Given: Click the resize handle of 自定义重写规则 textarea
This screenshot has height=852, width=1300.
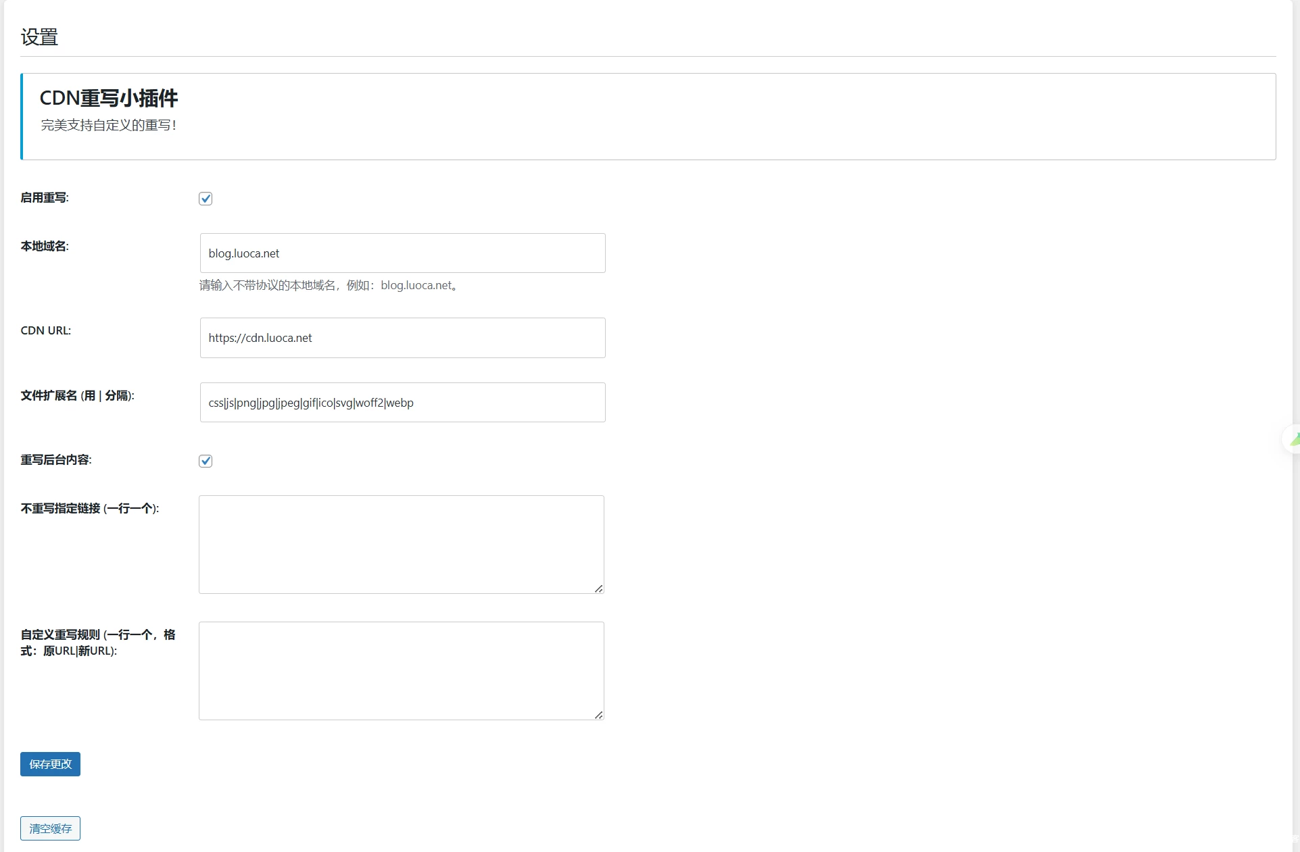Looking at the screenshot, I should (x=598, y=713).
